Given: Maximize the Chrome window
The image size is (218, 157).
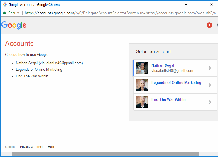Looking at the screenshot, I should click(199, 4).
